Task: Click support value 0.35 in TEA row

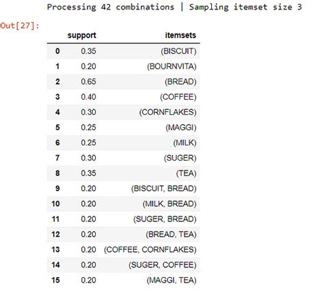Action: pos(88,173)
